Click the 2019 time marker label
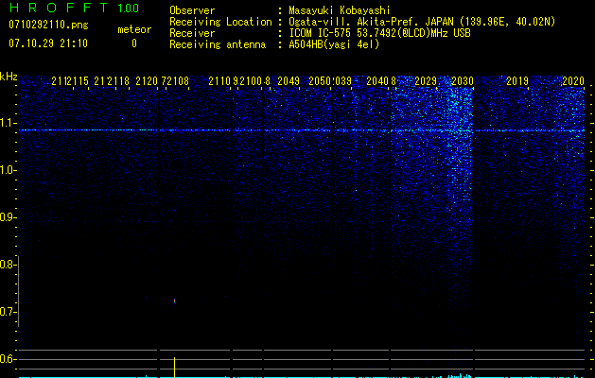The height and width of the screenshot is (378, 595). click(517, 81)
